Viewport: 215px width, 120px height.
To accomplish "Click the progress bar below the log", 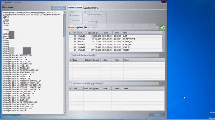I will (x=34, y=116).
